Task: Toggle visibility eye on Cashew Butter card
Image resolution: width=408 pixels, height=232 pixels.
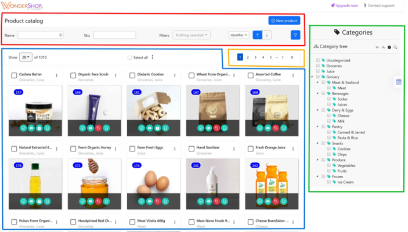Action: tap(31, 128)
